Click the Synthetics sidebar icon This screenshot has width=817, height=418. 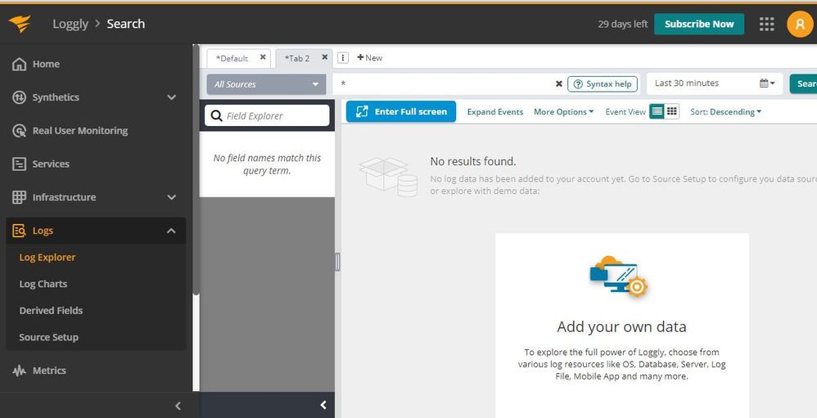[20, 97]
